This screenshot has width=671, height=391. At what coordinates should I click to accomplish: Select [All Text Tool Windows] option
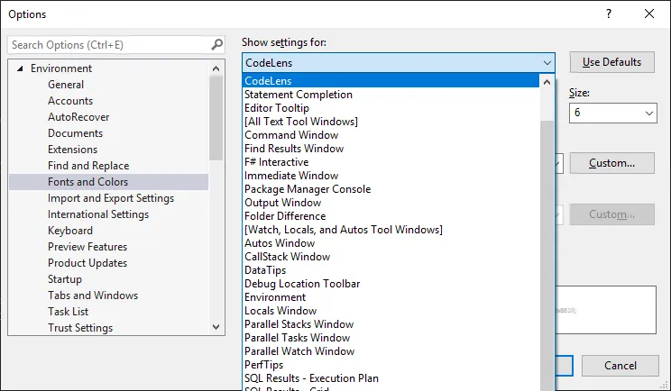click(391, 122)
